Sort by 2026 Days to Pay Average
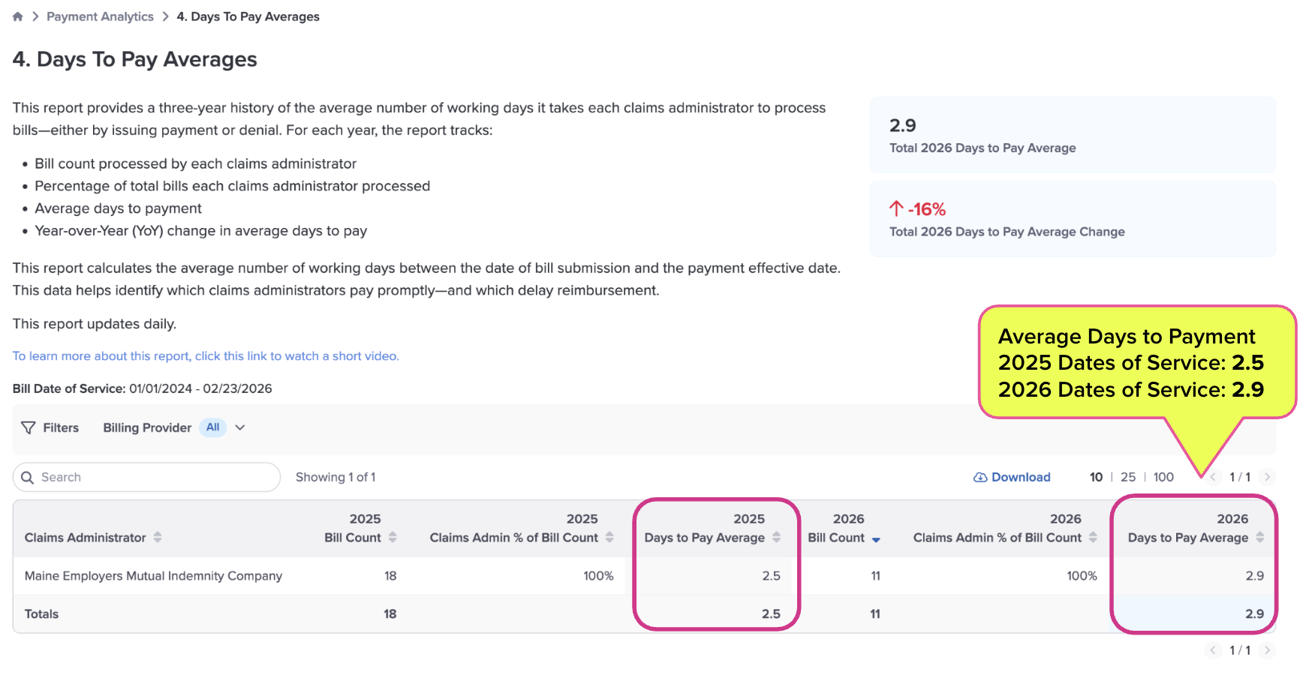 1259,537
